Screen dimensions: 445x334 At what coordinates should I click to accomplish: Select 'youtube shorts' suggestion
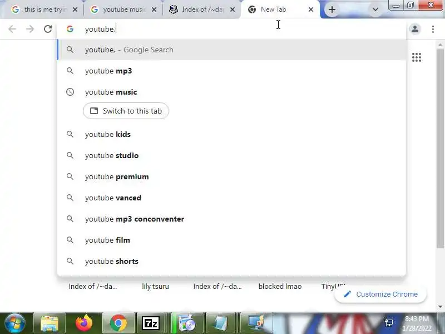pos(231,261)
